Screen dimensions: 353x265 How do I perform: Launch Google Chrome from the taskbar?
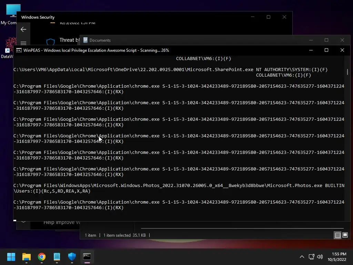click(42, 257)
